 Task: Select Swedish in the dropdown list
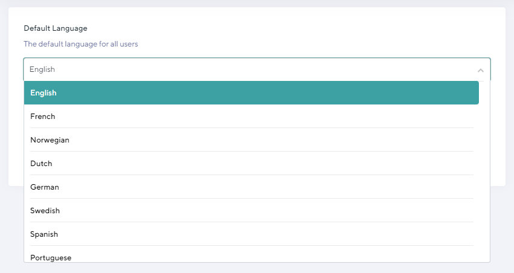point(252,211)
